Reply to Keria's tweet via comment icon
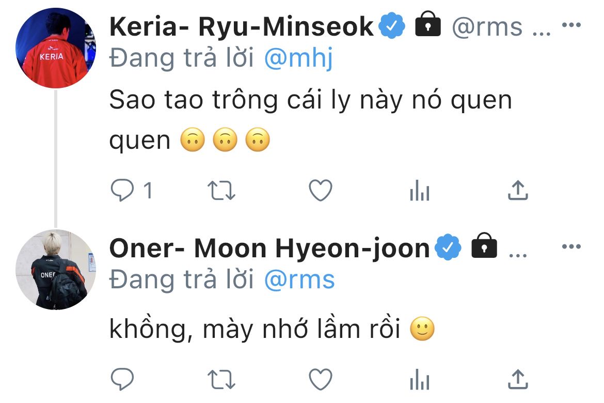The height and width of the screenshot is (403, 604). coord(122,191)
